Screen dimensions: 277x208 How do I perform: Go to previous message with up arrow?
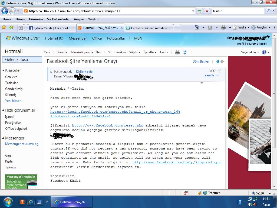(x=222, y=61)
